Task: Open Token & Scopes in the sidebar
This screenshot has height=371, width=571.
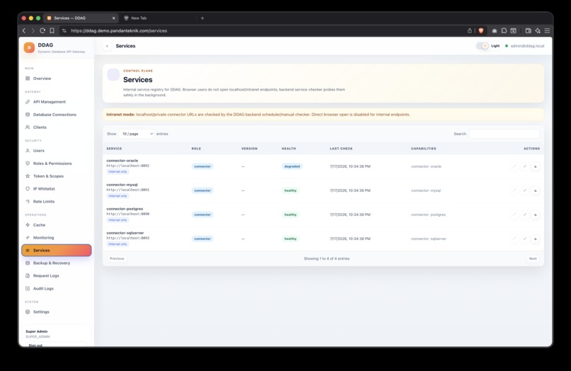Action: pos(57,176)
